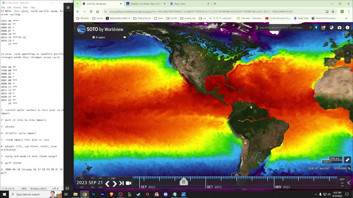353x198 pixels.
Task: Zoom in on the map
Action: pos(347,53)
